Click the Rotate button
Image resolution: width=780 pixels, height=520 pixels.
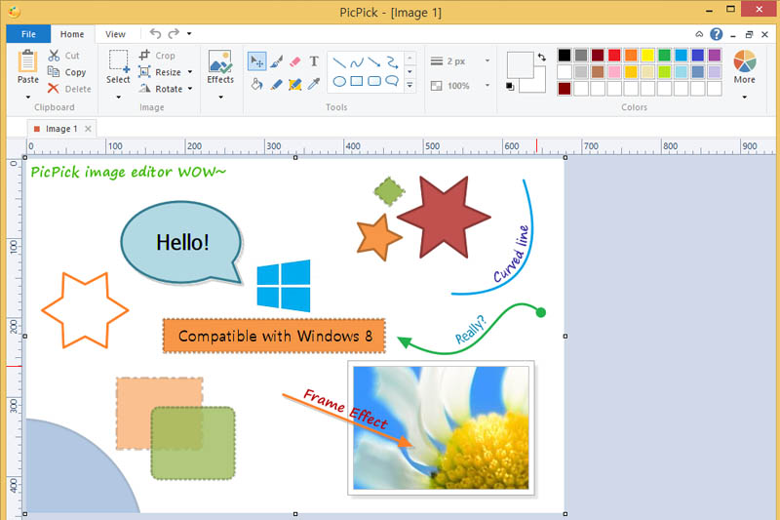161,89
